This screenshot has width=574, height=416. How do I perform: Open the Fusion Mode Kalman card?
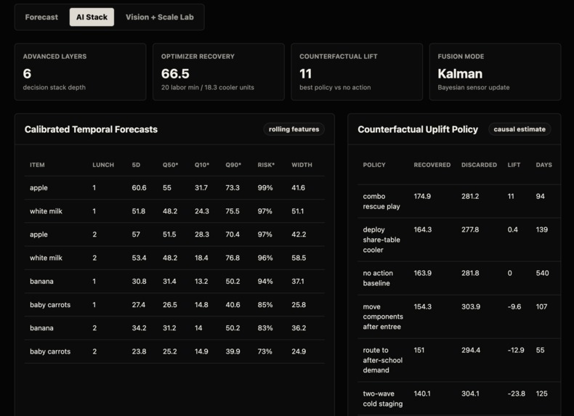pos(495,72)
